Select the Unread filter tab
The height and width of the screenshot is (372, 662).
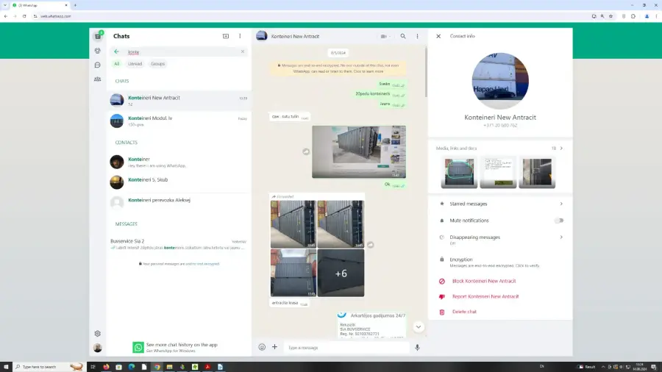[135, 64]
